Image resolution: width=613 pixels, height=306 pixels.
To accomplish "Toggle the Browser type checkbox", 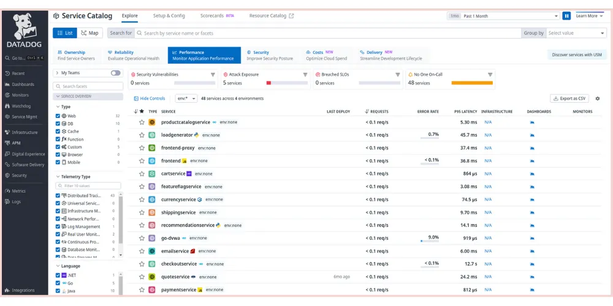I will pos(58,155).
